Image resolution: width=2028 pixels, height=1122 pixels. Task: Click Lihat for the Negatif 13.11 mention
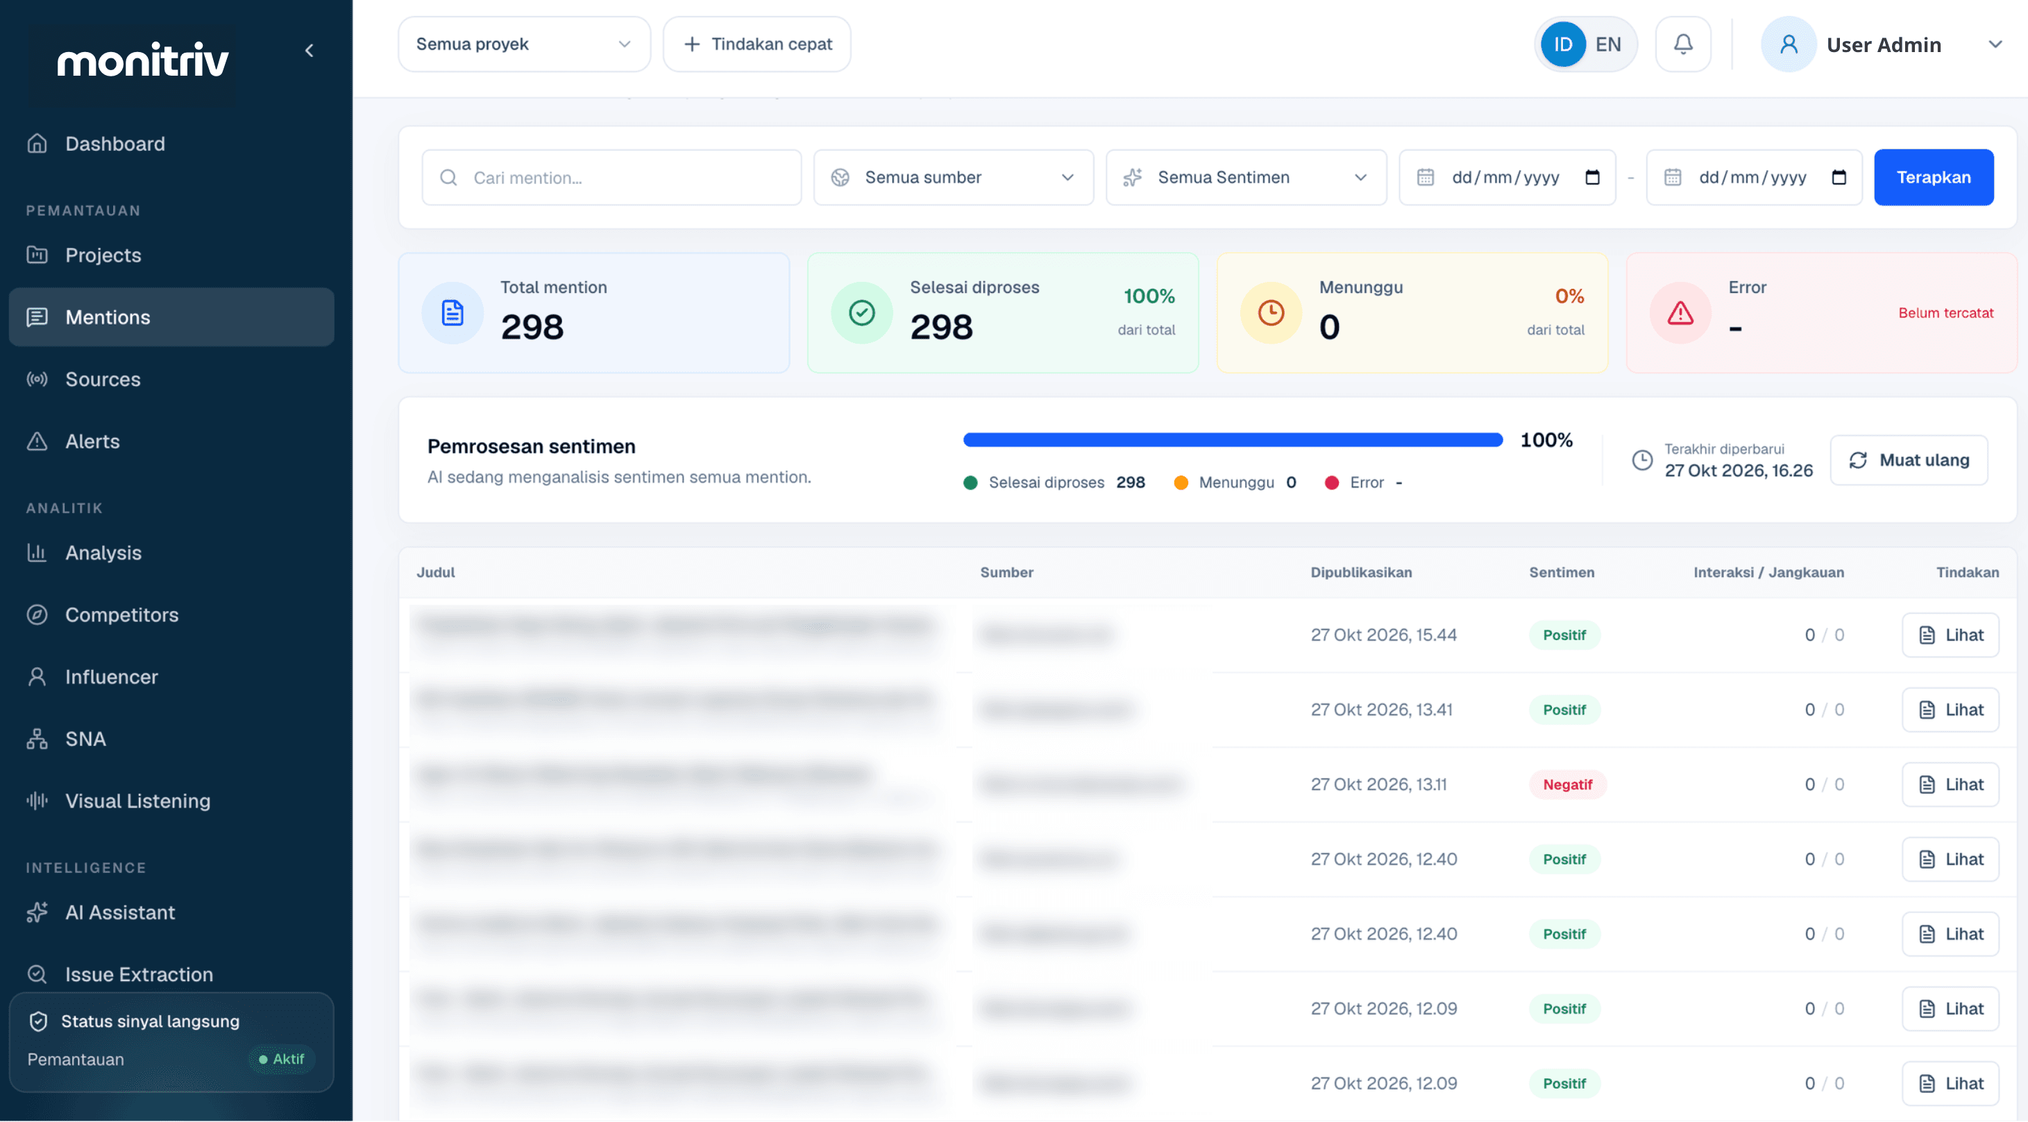tap(1950, 784)
